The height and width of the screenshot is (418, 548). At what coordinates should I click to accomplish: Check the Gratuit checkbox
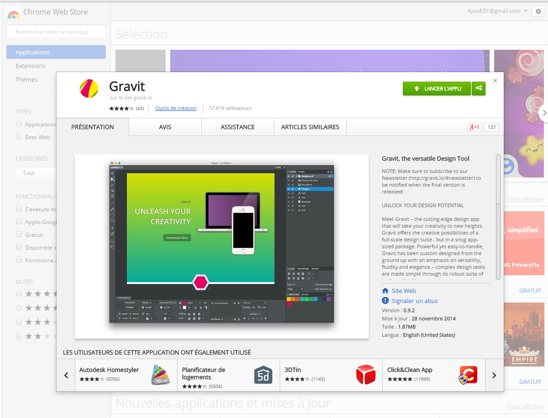click(x=19, y=234)
